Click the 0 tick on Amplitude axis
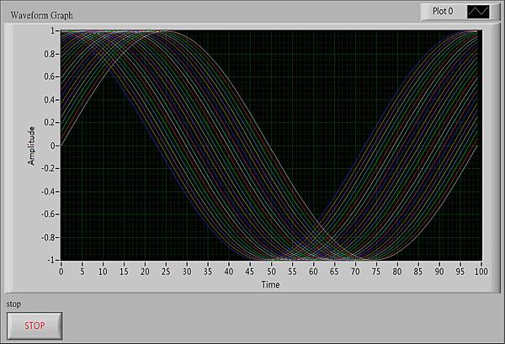This screenshot has height=344, width=505. [54, 146]
